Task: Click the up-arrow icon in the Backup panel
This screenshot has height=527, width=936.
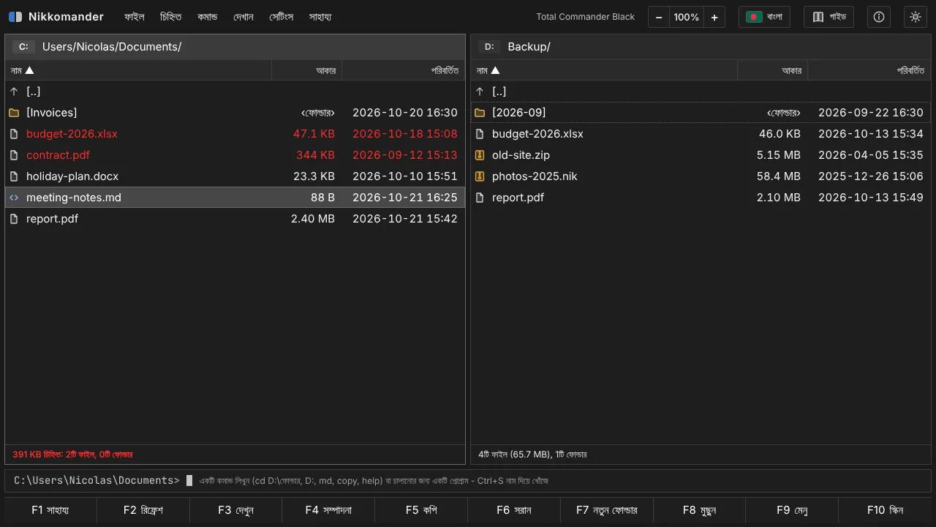Action: [x=480, y=91]
